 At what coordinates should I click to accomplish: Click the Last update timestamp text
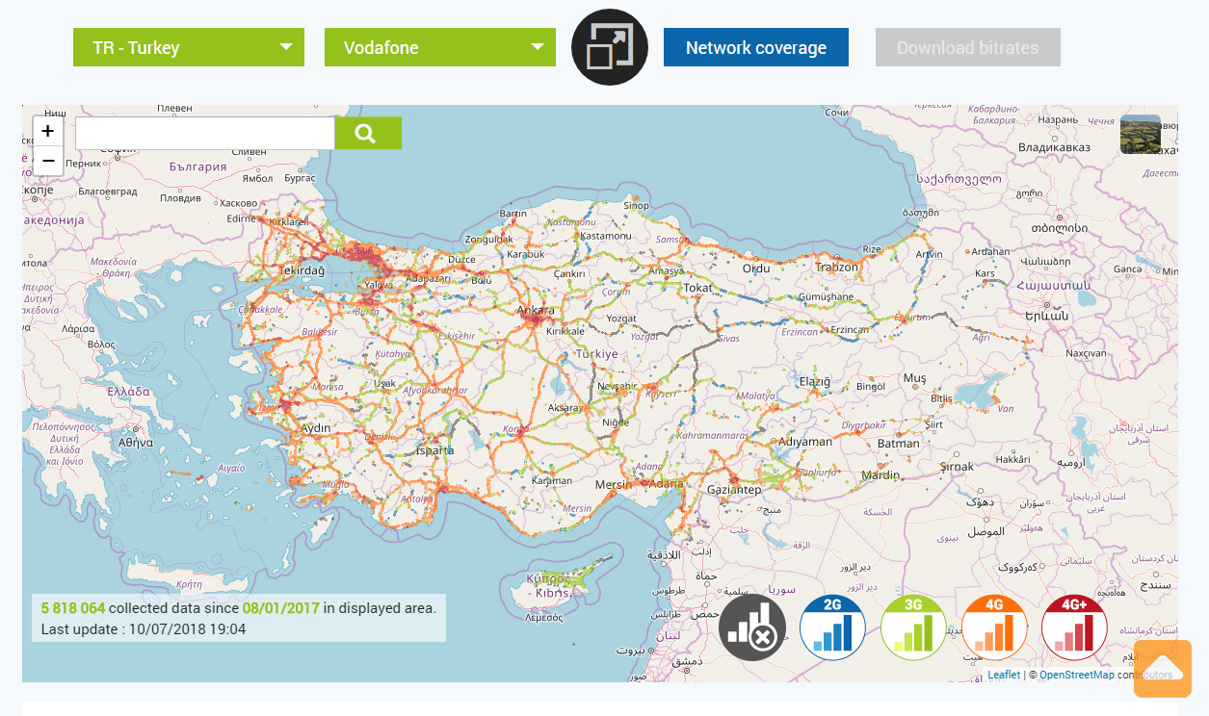[x=144, y=628]
